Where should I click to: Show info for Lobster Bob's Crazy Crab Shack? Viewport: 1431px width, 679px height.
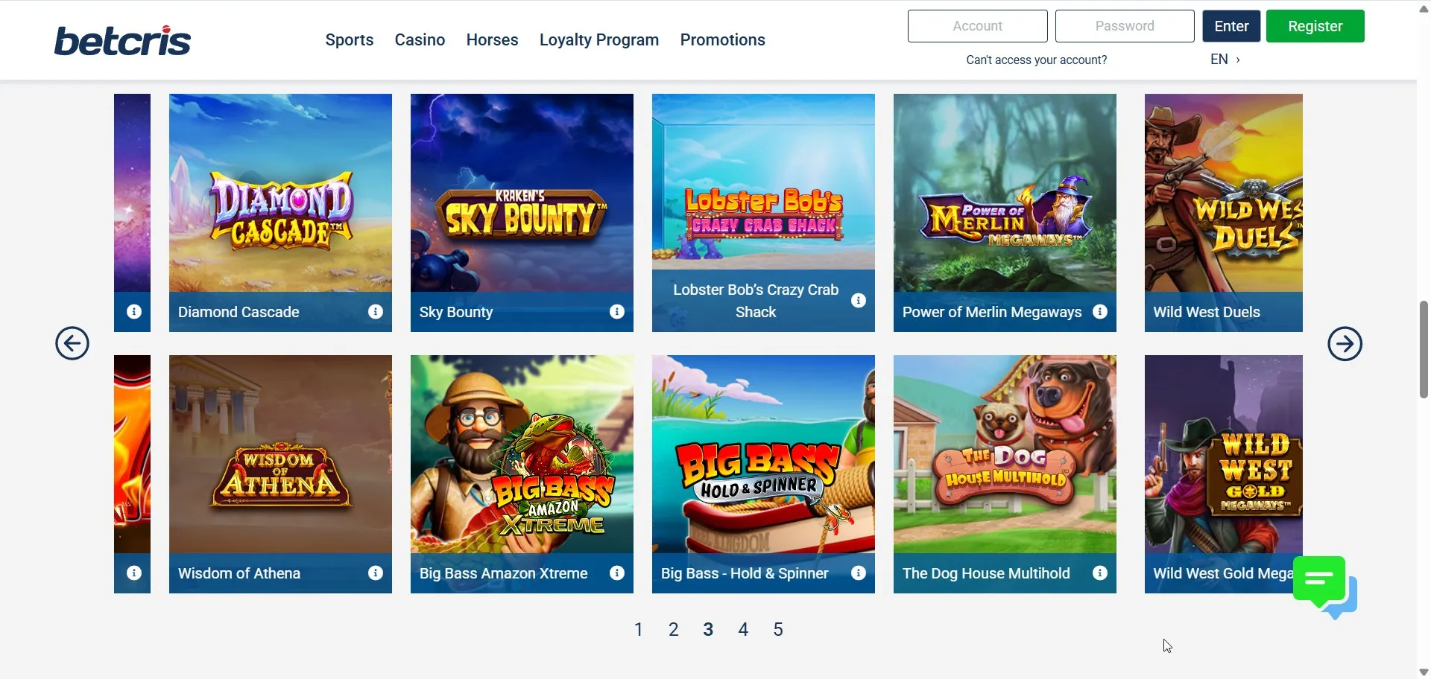click(x=859, y=301)
